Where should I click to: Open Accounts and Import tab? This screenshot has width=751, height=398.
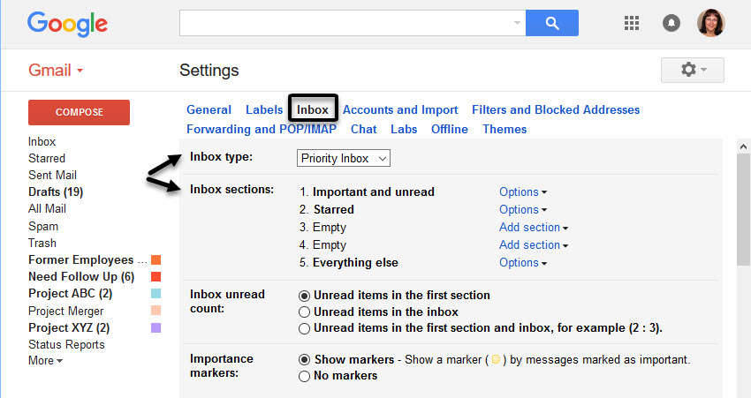[400, 110]
